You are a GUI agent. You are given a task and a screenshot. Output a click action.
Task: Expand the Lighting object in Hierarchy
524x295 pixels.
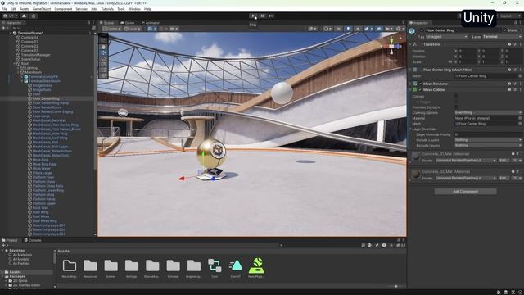18,68
